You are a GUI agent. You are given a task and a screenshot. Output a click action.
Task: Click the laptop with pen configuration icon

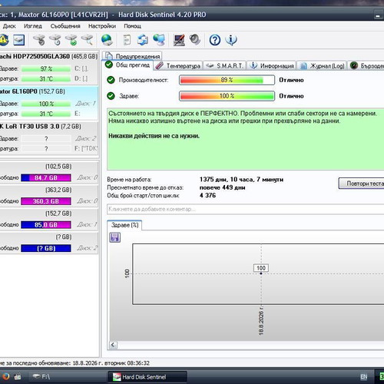coord(179,40)
